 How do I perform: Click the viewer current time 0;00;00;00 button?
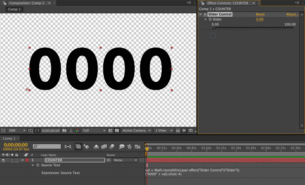(x=51, y=131)
